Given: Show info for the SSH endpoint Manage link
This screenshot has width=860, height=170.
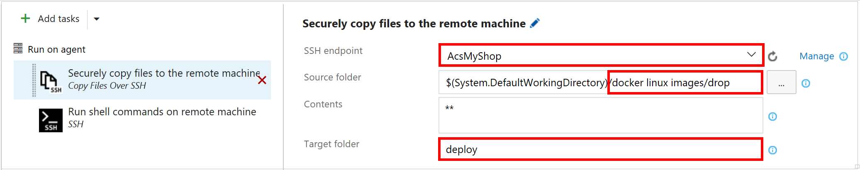Looking at the screenshot, I should [843, 56].
